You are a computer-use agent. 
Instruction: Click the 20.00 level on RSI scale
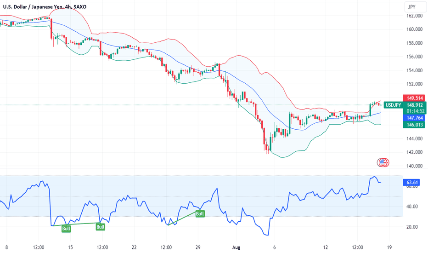(x=412, y=227)
